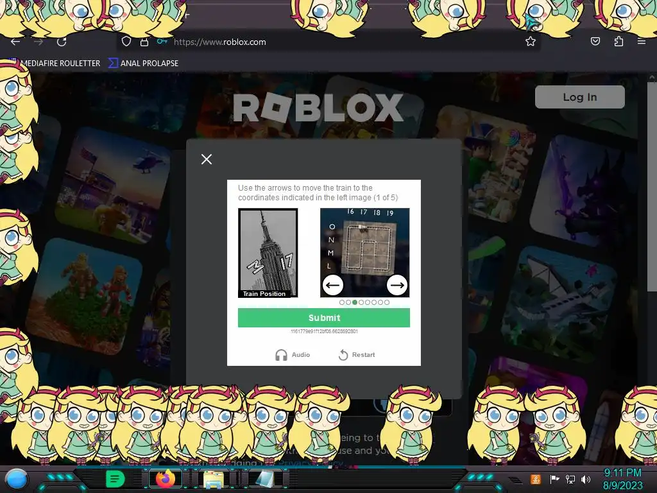Screen dimensions: 657x493
Task: Open the Action Center flag icon
Action: click(555, 479)
